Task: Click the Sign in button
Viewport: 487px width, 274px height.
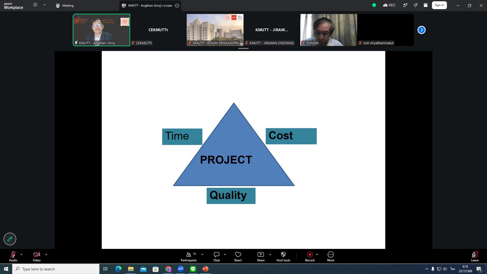Action: [x=439, y=5]
